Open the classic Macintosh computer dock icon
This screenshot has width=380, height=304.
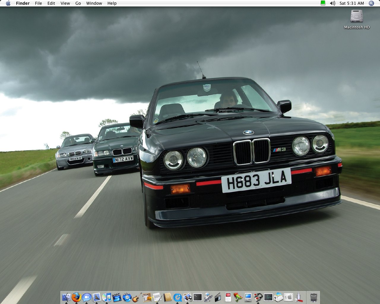pos(248,297)
